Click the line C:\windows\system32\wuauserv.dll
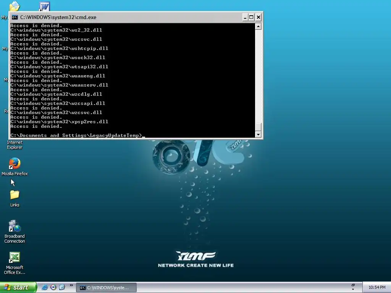 coord(59,85)
